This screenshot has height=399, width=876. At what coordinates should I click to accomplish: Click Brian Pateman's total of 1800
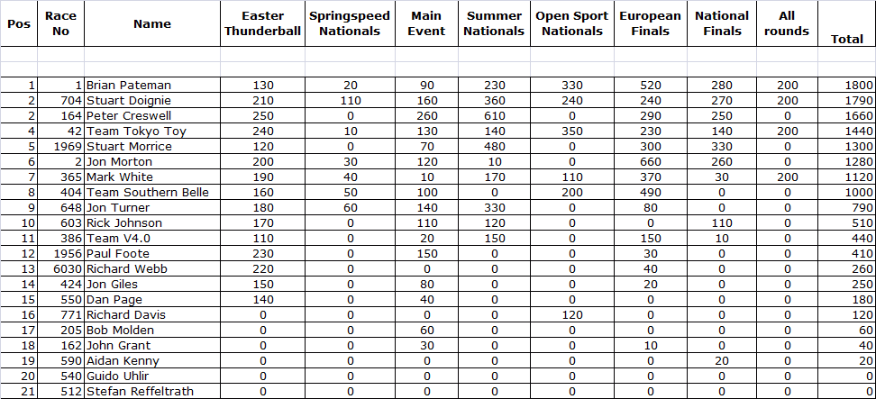(x=846, y=86)
